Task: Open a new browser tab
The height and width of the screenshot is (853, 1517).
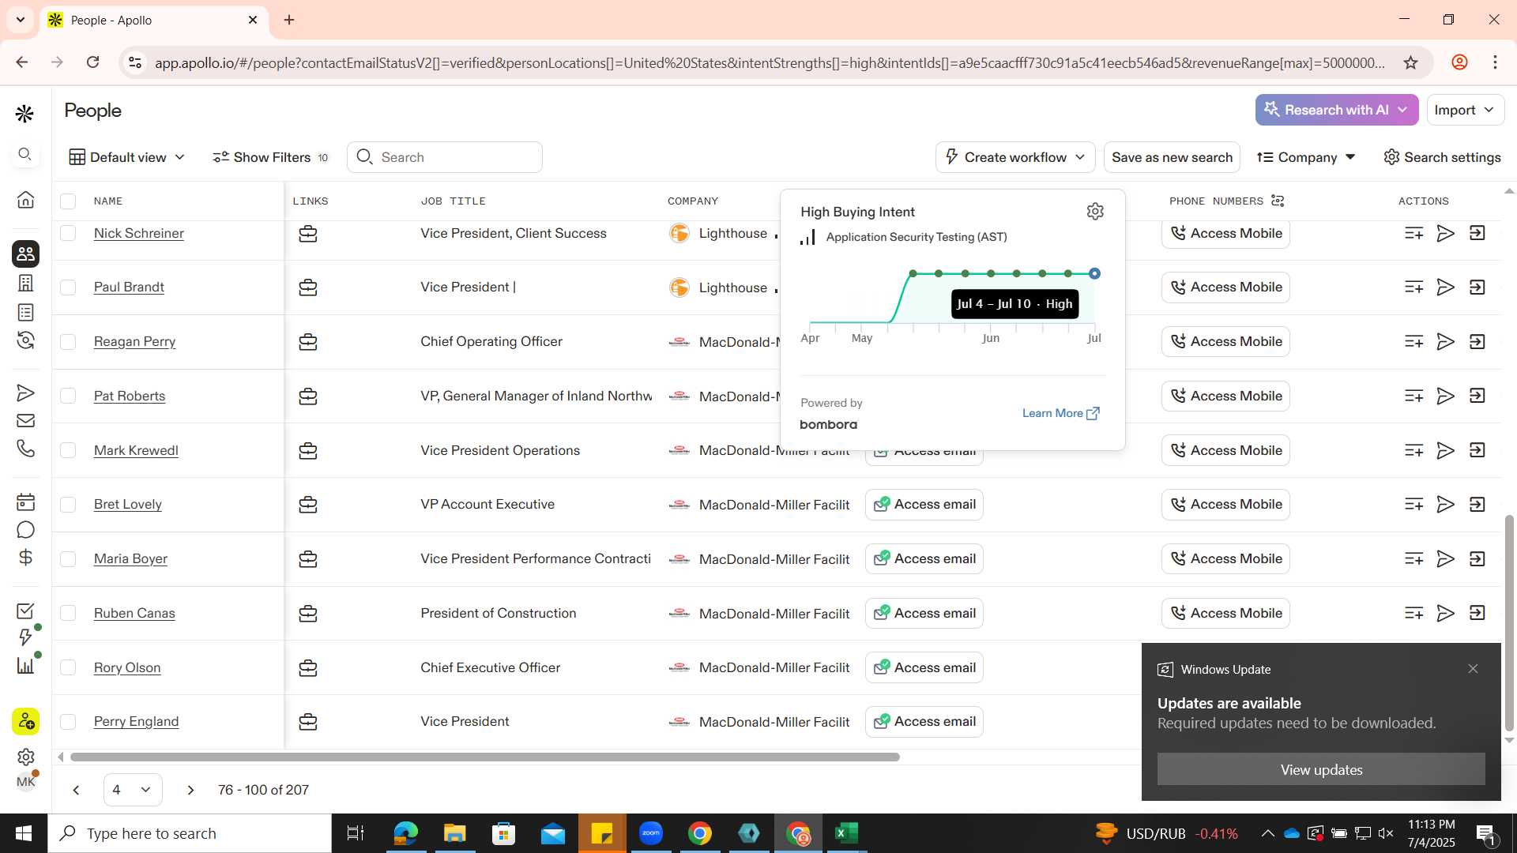Action: (289, 20)
